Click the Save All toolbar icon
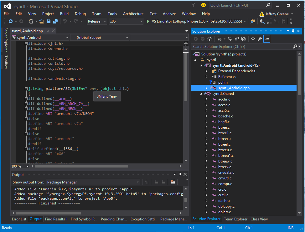Image resolution: width=305 pixels, height=232 pixels. [x=55, y=21]
